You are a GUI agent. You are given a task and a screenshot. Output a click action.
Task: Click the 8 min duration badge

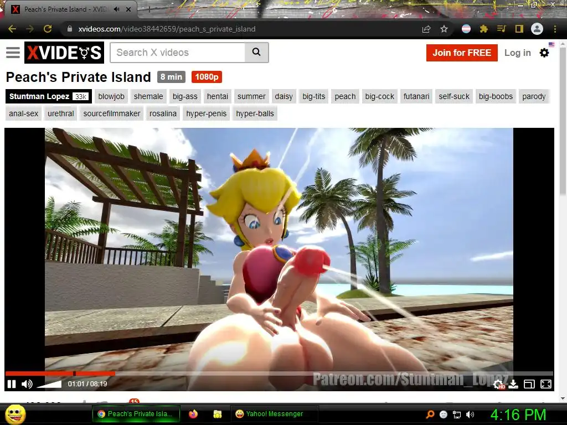pyautogui.click(x=172, y=77)
